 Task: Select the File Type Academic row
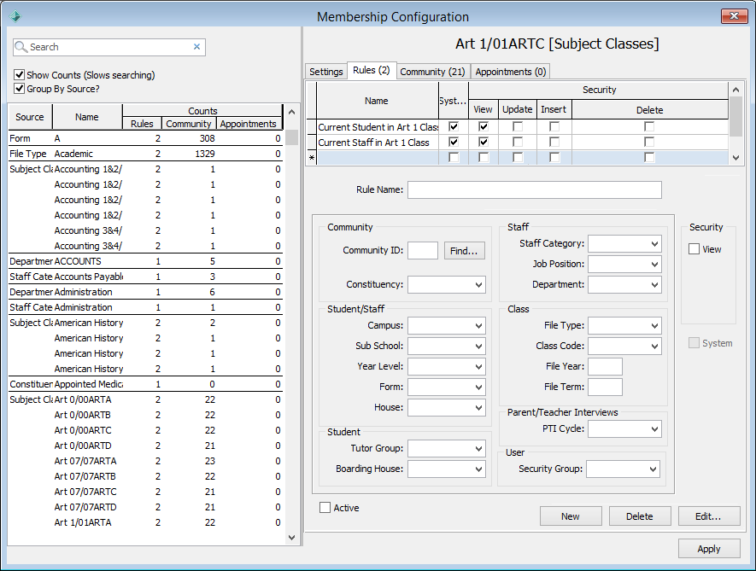point(145,154)
